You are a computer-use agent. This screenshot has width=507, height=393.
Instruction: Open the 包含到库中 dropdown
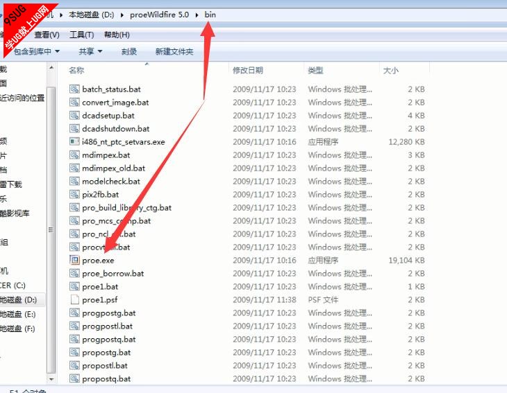pos(37,51)
